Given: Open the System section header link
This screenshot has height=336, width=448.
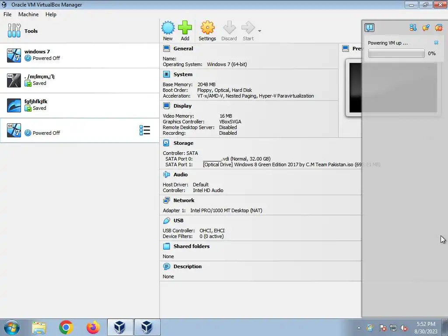Looking at the screenshot, I should 183,74.
